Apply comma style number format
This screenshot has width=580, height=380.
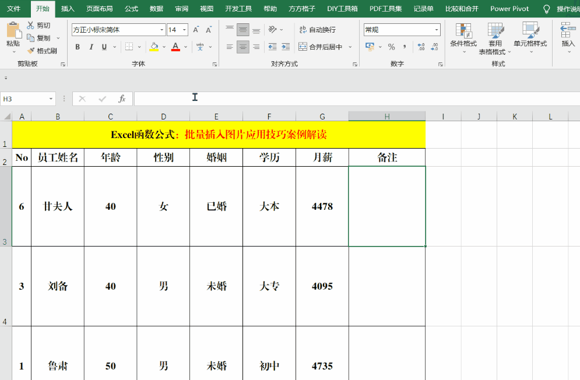point(405,47)
